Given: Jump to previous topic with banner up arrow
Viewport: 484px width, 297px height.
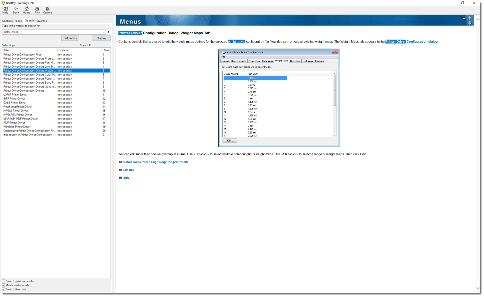Looking at the screenshot, I should (470, 18).
